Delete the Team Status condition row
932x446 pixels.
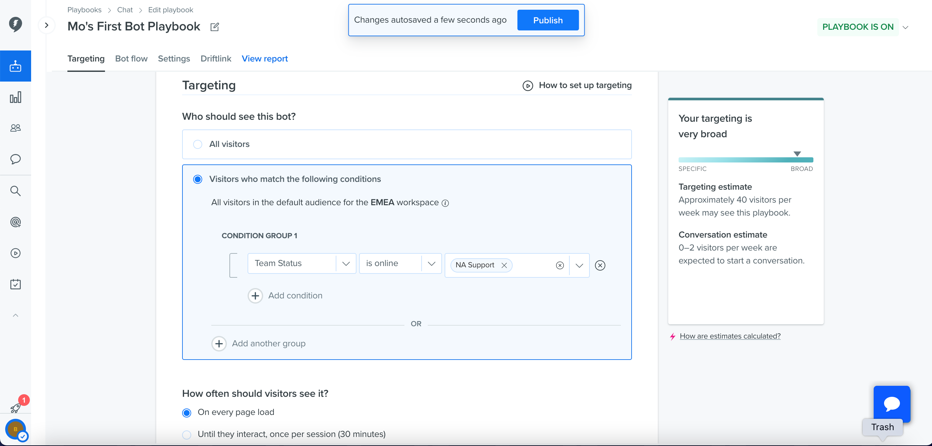tap(600, 265)
